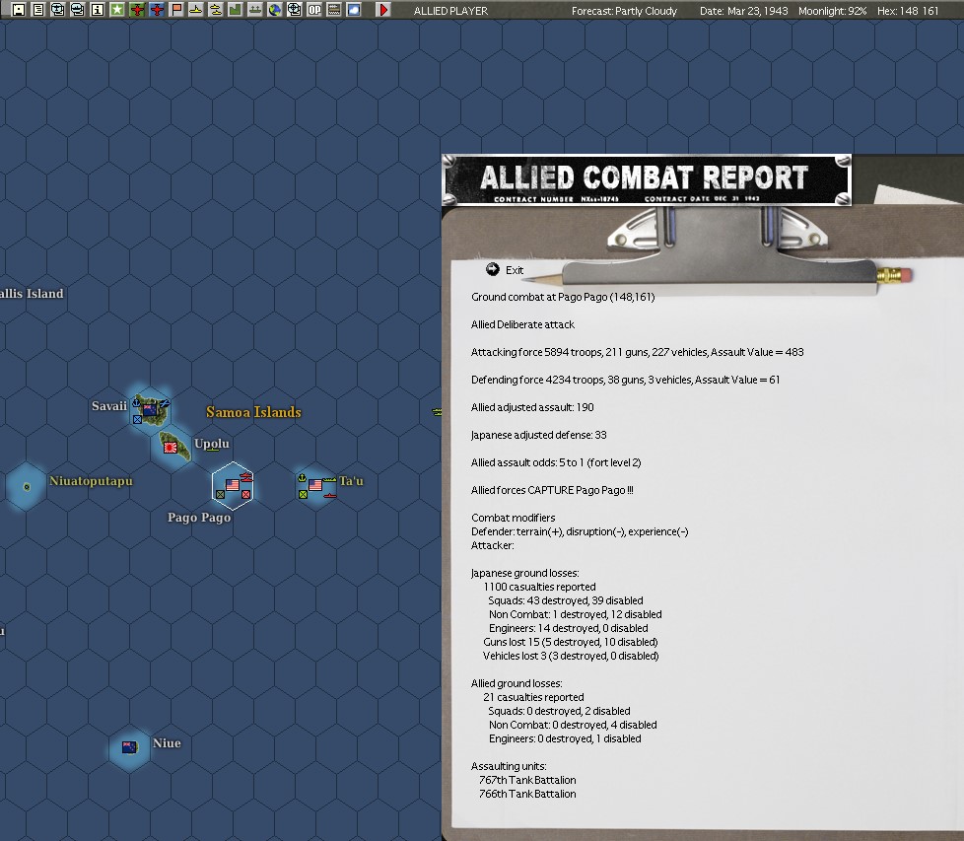Select the US flag at Ta'u
The height and width of the screenshot is (841, 964).
tap(315, 485)
